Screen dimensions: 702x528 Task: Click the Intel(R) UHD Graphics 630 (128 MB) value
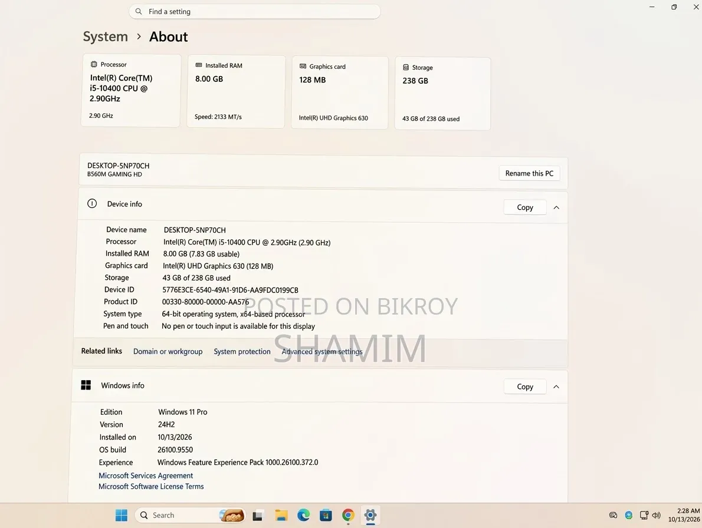[x=218, y=266]
